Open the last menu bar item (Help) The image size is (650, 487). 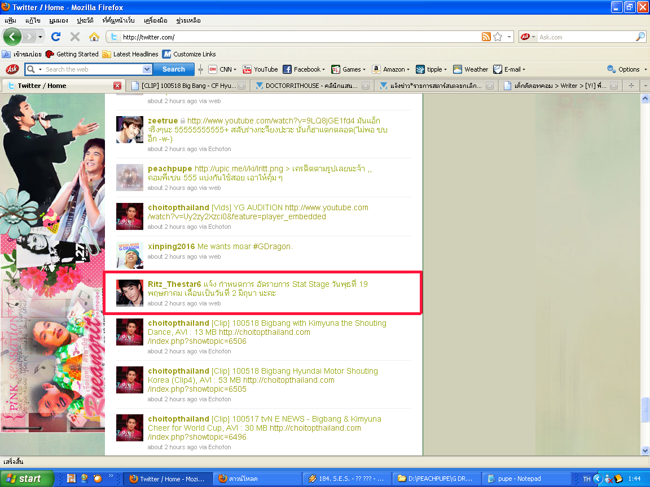188,20
